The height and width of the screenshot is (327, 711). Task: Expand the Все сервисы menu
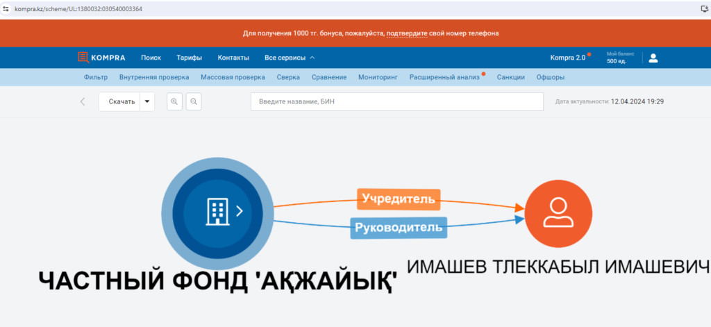(290, 58)
